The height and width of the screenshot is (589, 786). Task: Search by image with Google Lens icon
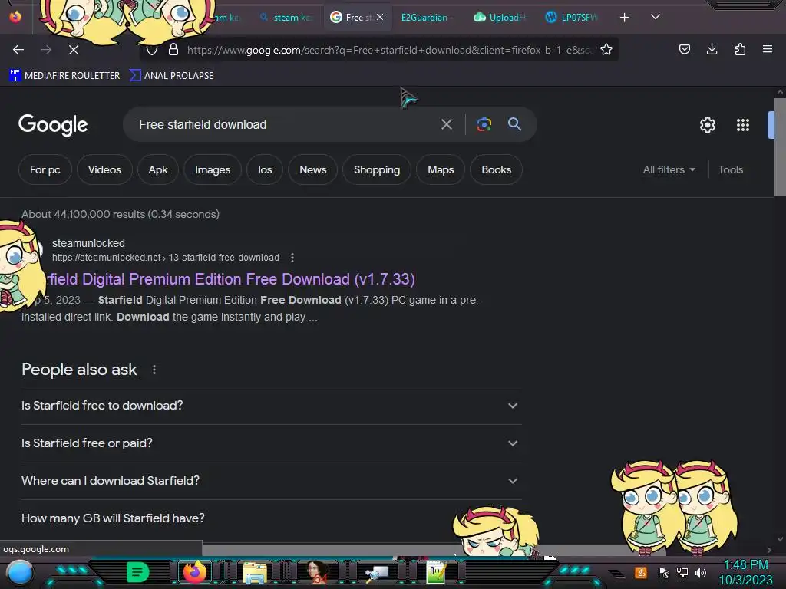(484, 124)
